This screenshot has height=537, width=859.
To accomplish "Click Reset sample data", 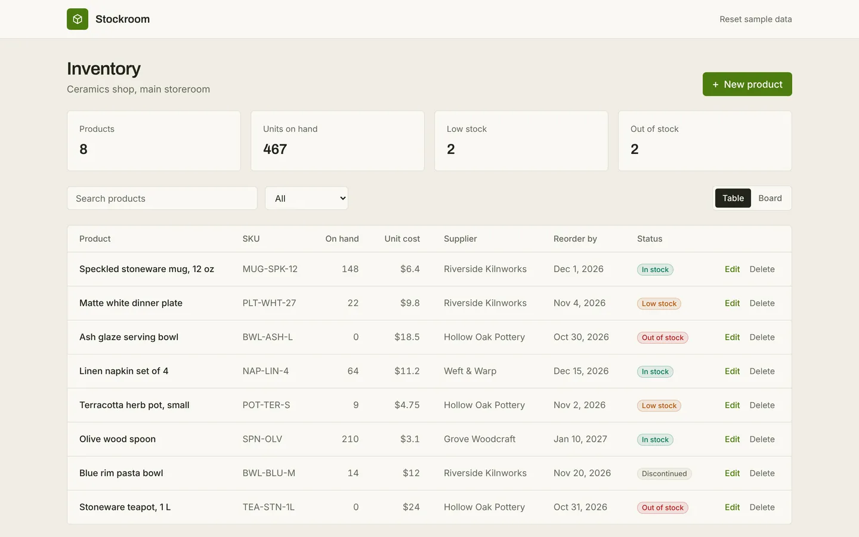I will [756, 19].
